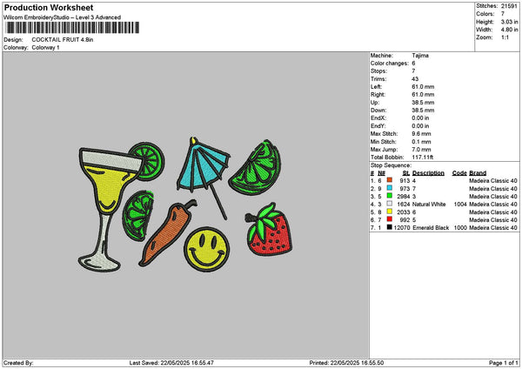Screen dimensions: 522x369
Task: Click 'Madeira Classic 40' in stop 1 row
Action: click(493, 181)
